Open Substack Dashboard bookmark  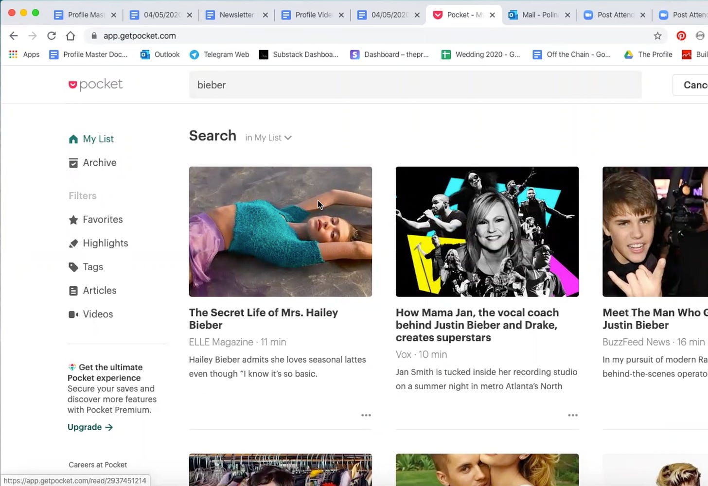click(299, 54)
